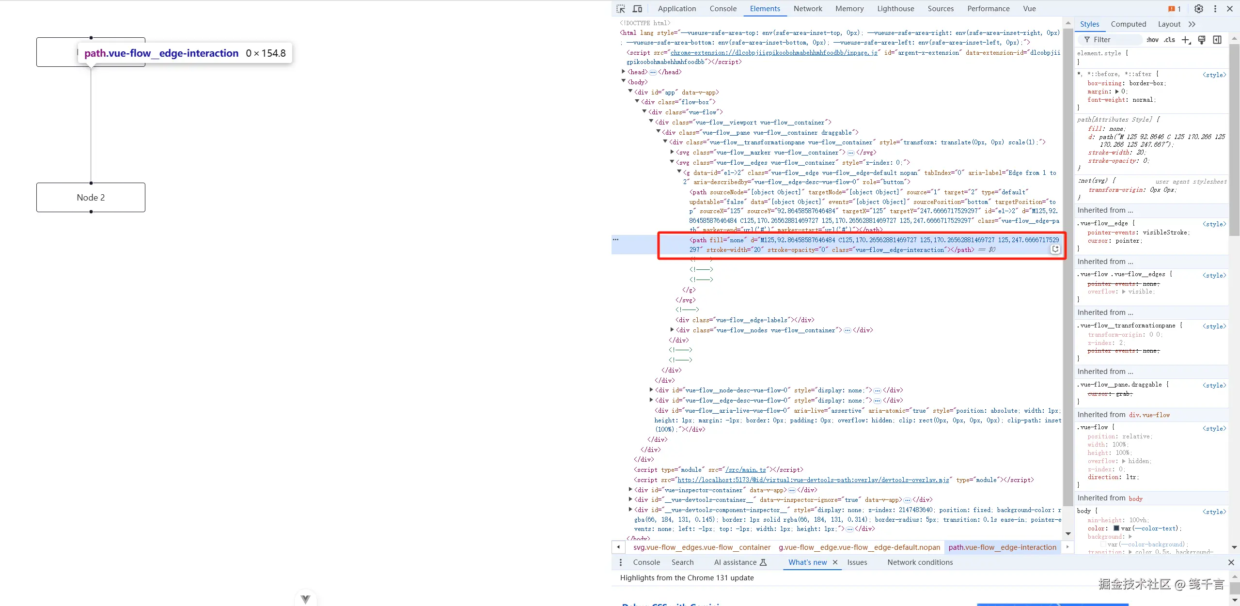This screenshot has width=1240, height=606.
Task: Toggle the .cls class editor
Action: point(1169,40)
